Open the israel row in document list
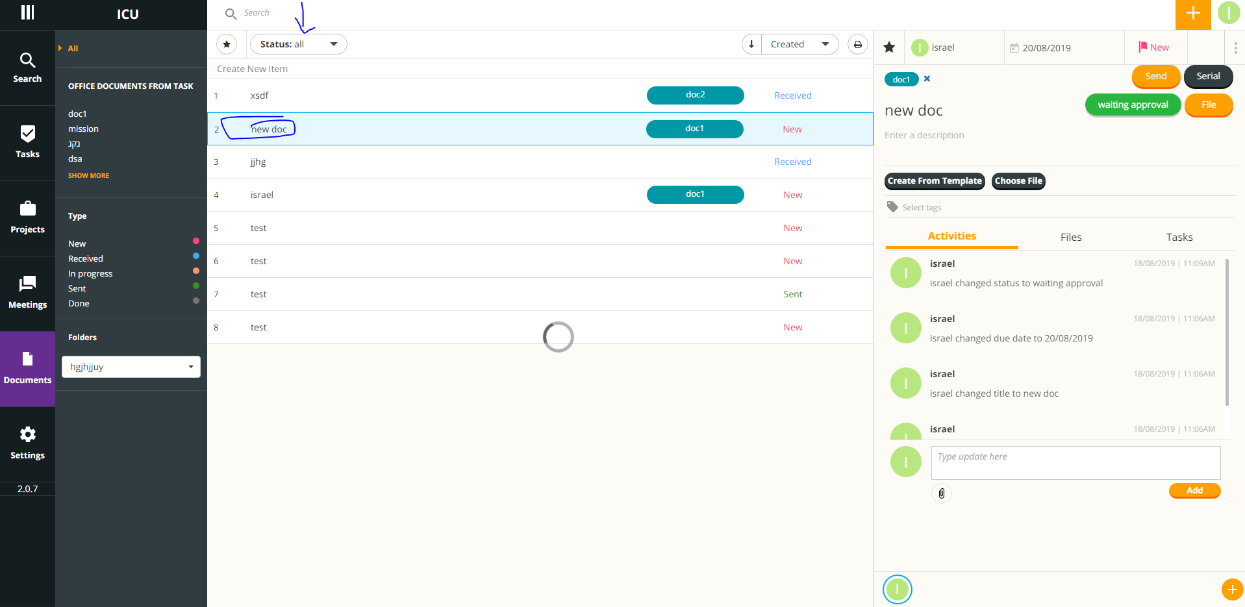 tap(540, 195)
